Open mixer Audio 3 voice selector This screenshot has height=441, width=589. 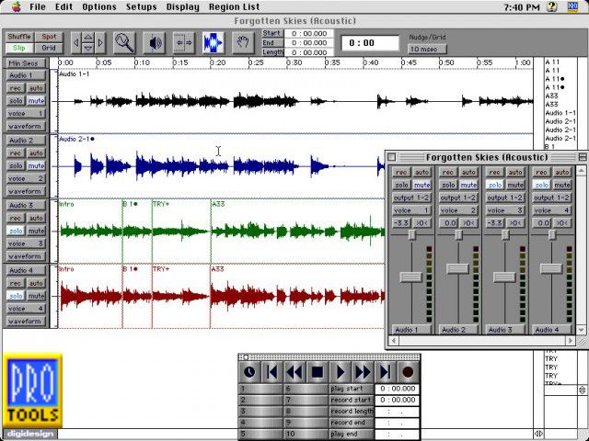coord(505,210)
